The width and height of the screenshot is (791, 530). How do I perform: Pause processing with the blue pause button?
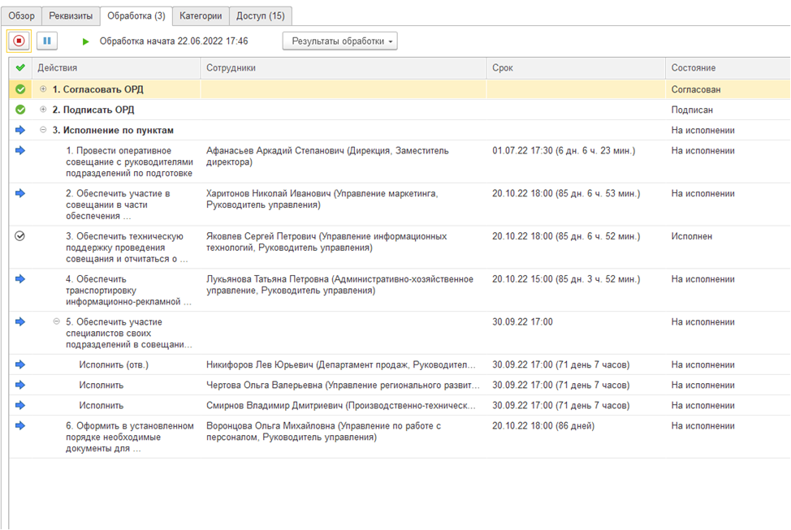[x=47, y=41]
